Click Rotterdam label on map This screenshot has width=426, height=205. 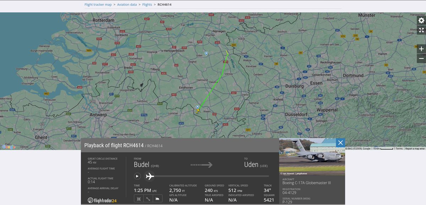click(x=103, y=20)
